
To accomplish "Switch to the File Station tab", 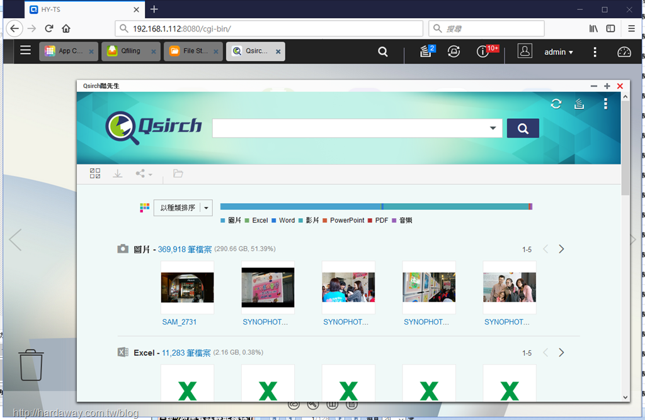I will (193, 52).
